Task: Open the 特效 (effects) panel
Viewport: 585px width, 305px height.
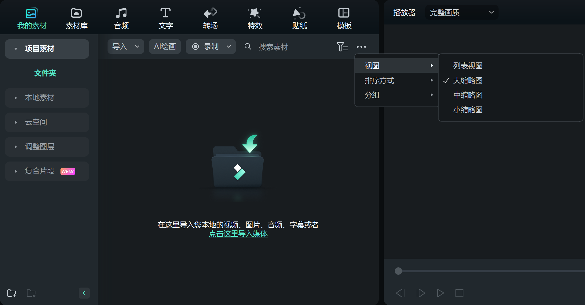Action: click(x=254, y=17)
